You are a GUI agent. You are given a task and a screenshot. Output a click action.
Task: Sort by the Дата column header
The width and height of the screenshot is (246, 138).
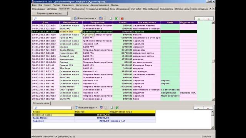pyautogui.click(x=45, y=23)
